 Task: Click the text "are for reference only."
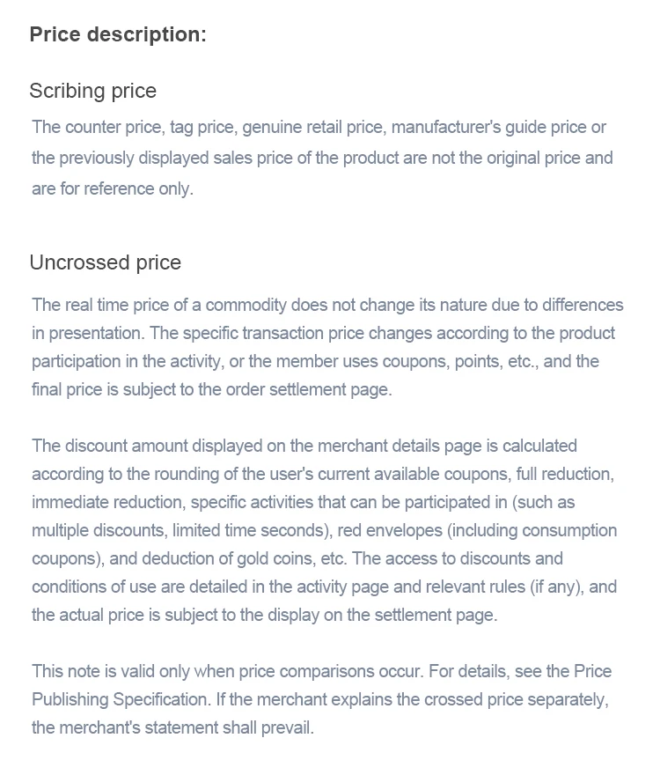point(112,188)
